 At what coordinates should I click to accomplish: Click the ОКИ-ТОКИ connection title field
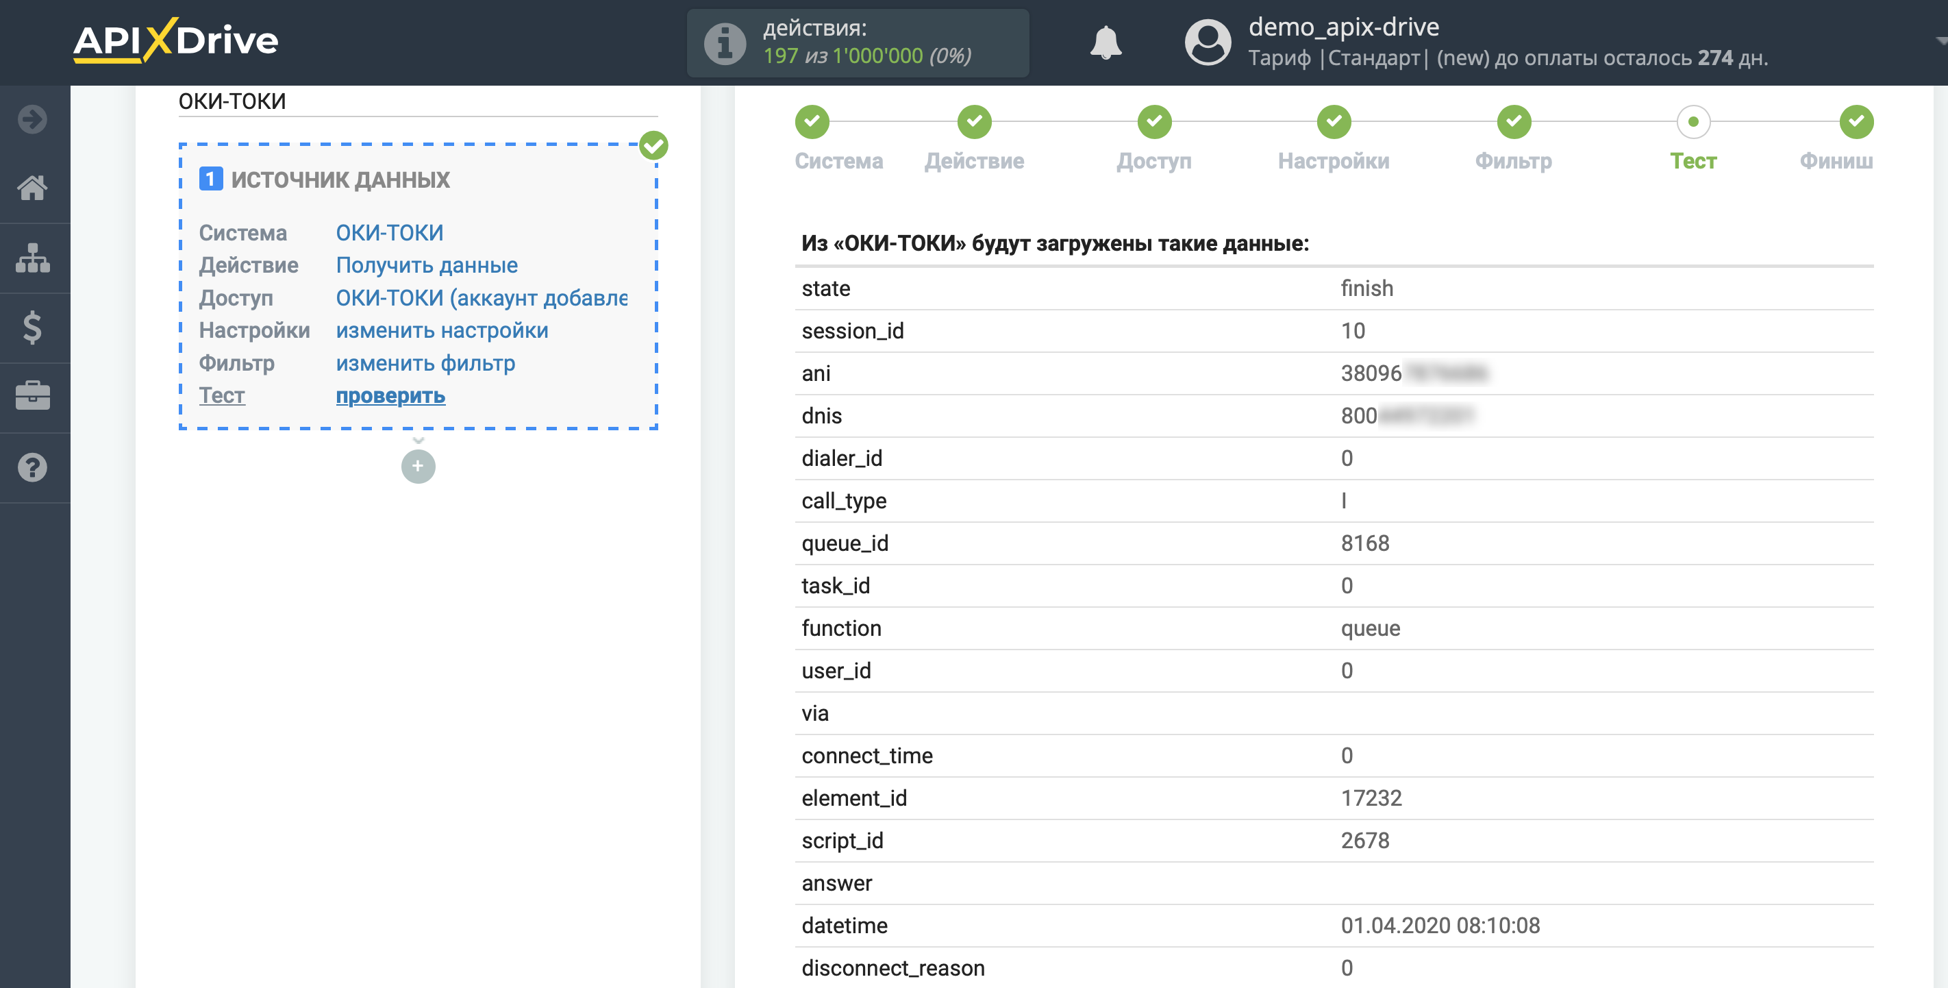click(417, 101)
